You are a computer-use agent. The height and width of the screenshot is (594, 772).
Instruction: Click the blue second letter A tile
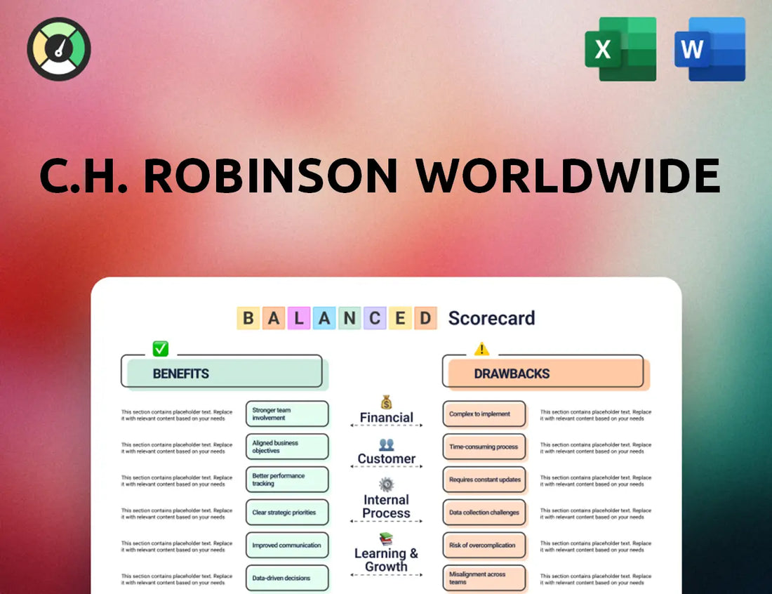(x=324, y=318)
